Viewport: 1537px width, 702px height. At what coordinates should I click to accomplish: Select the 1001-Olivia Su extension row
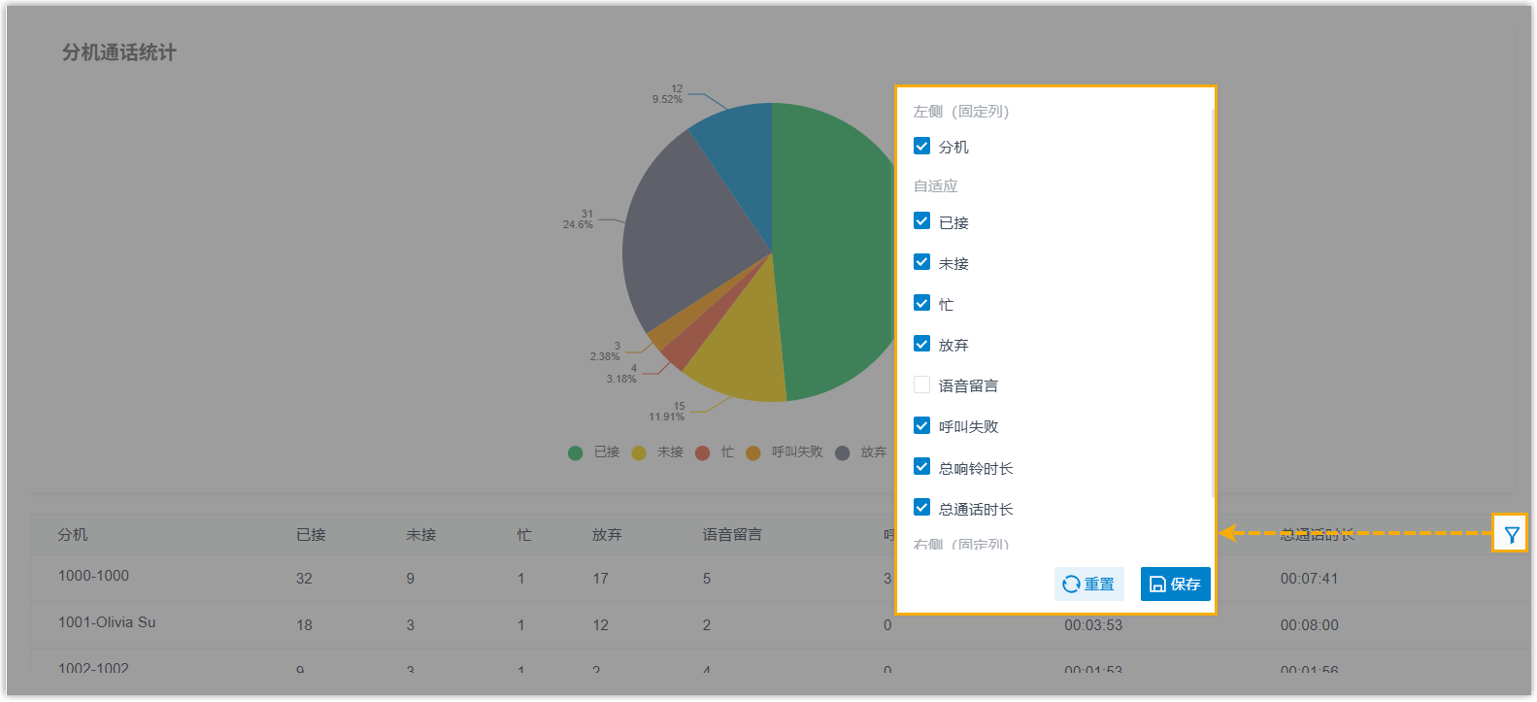tap(107, 622)
